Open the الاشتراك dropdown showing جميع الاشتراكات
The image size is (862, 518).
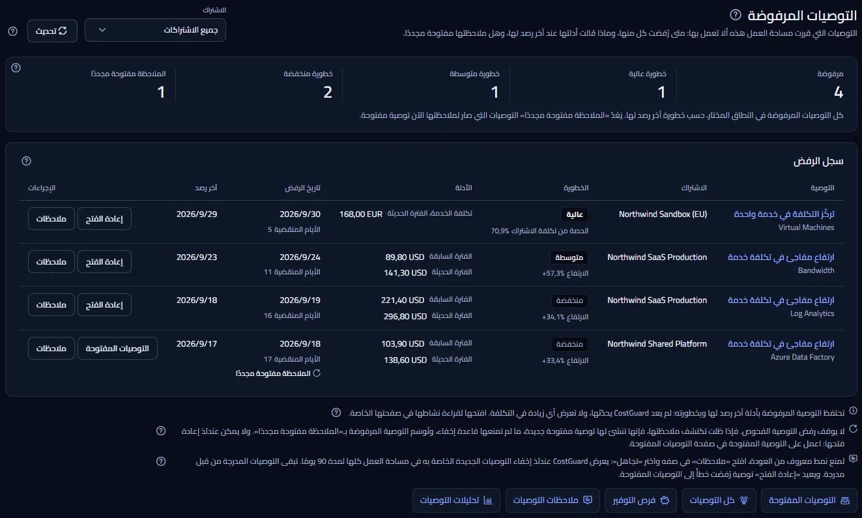pyautogui.click(x=155, y=30)
